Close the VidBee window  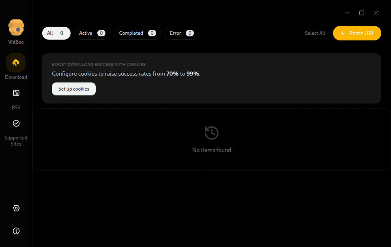click(376, 13)
